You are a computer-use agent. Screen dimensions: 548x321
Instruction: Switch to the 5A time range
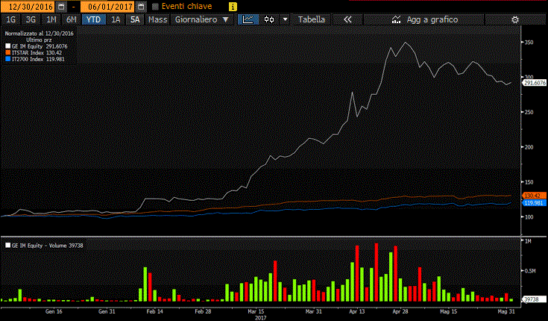[x=134, y=19]
